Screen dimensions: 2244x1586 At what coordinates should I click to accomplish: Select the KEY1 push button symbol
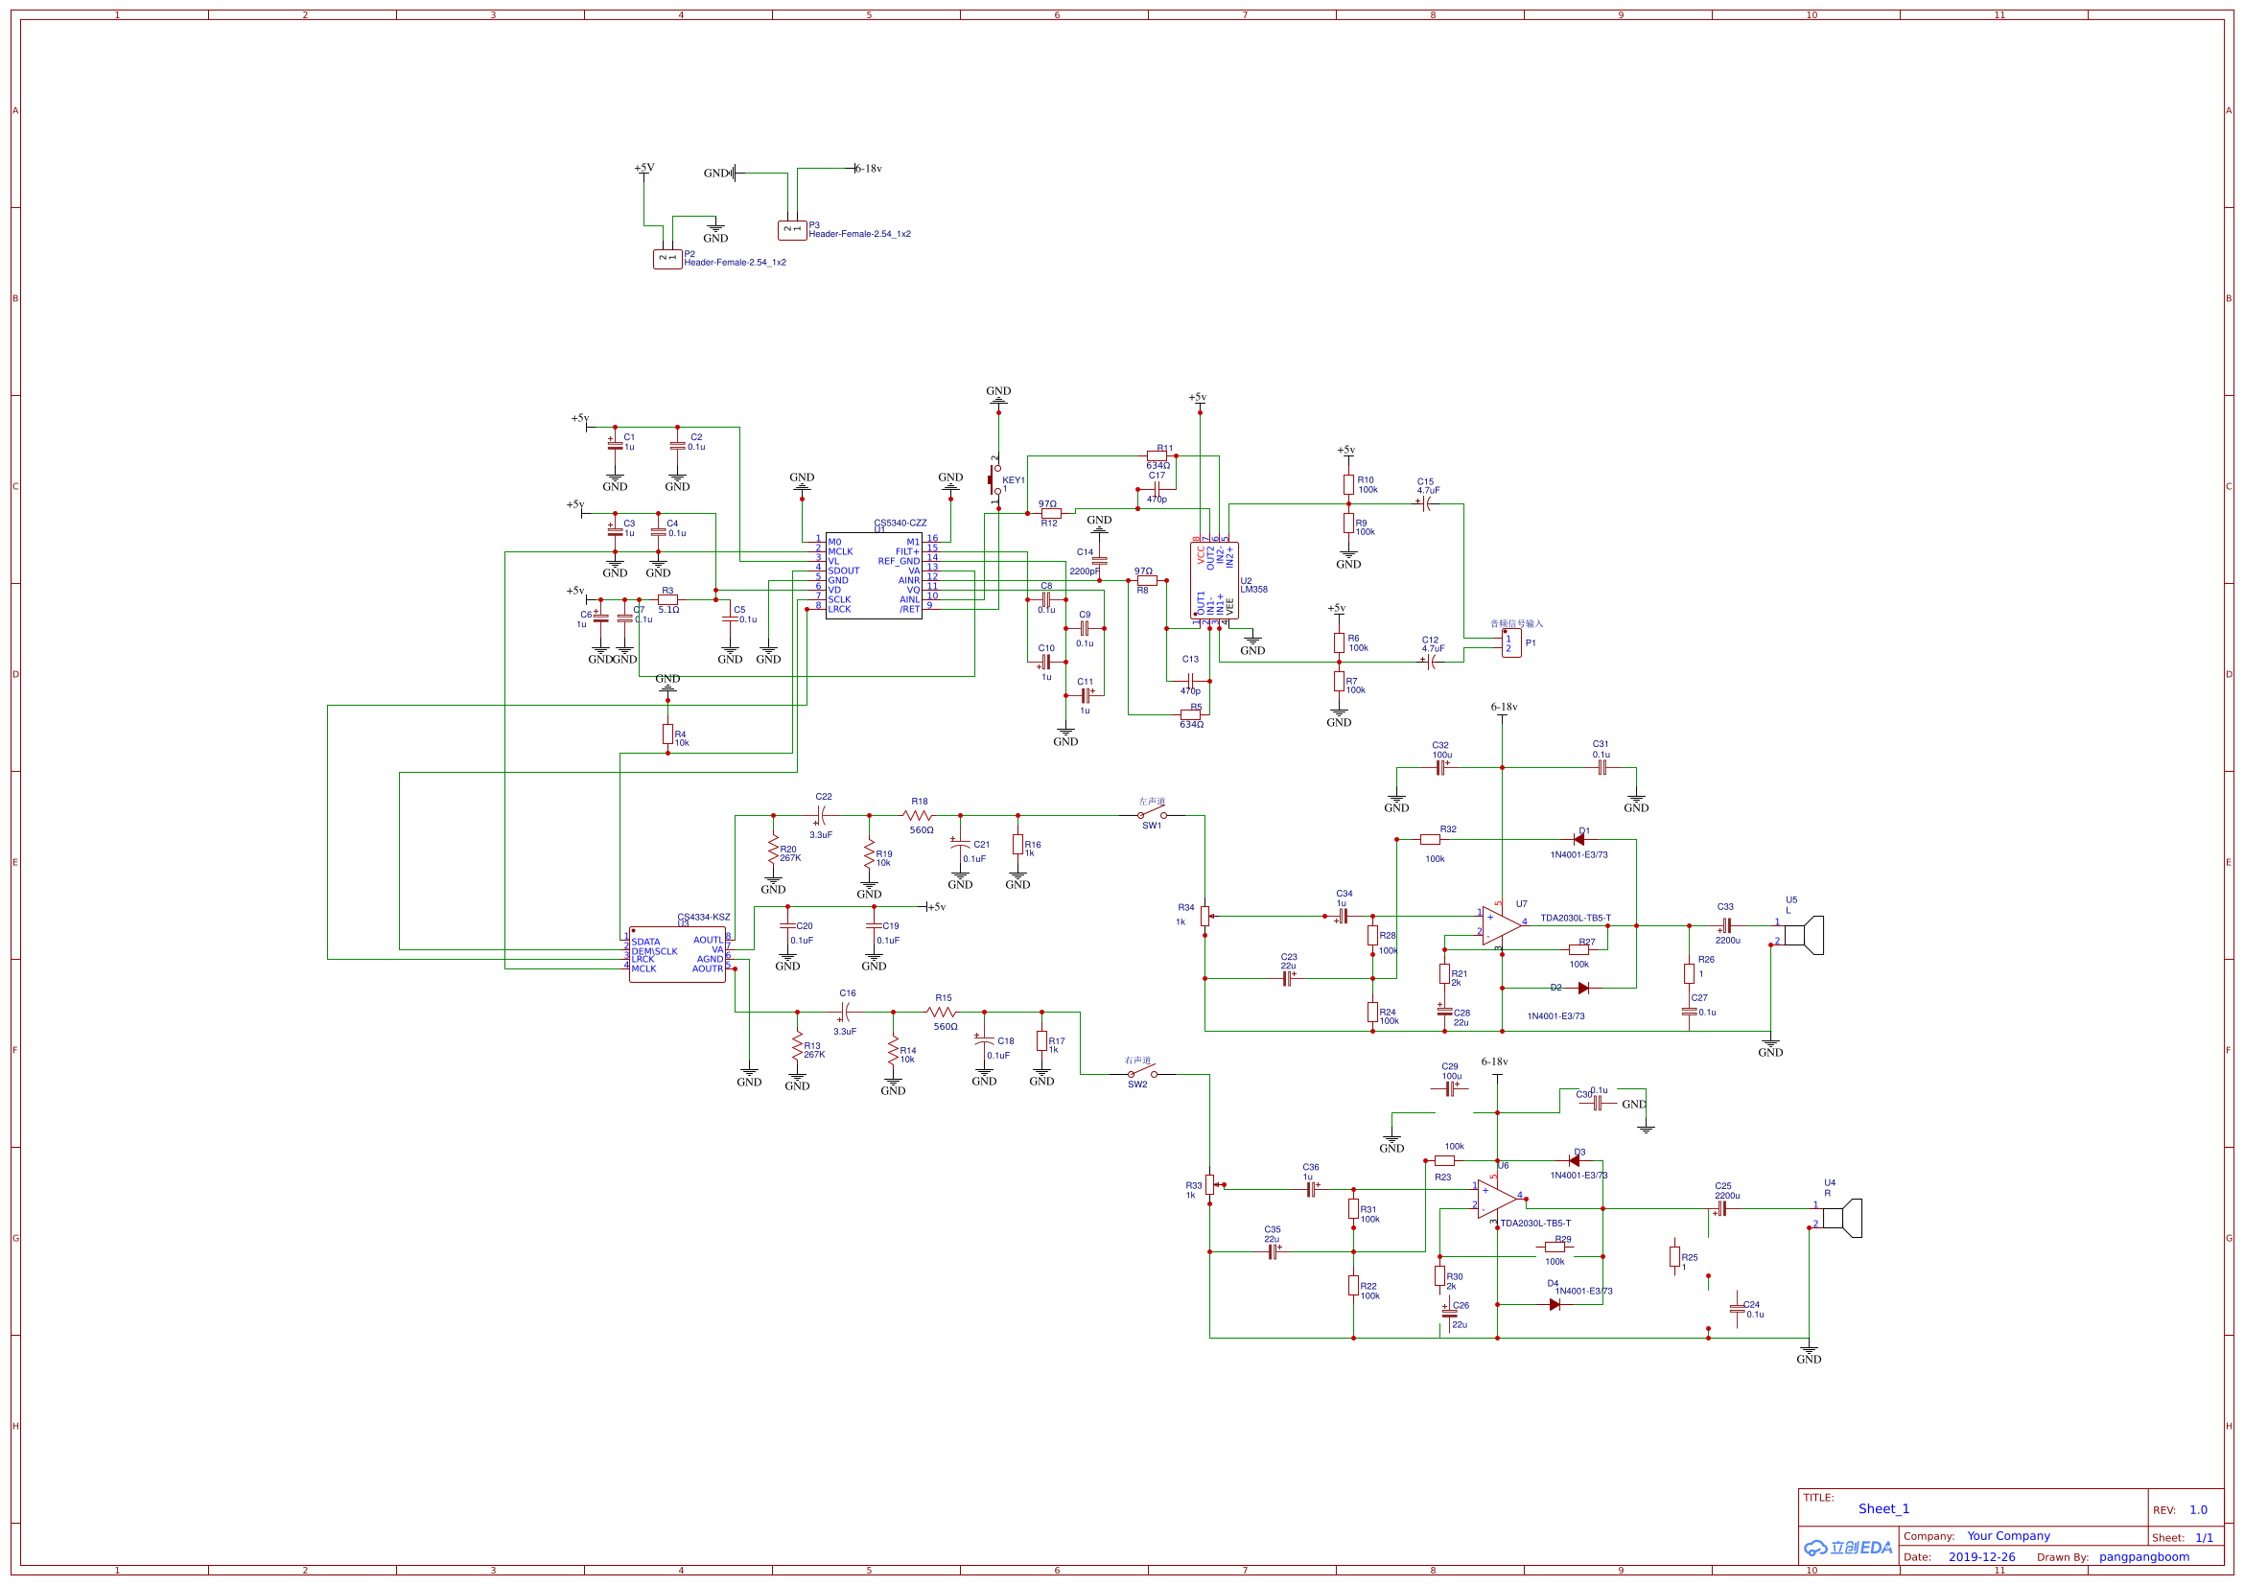click(995, 479)
